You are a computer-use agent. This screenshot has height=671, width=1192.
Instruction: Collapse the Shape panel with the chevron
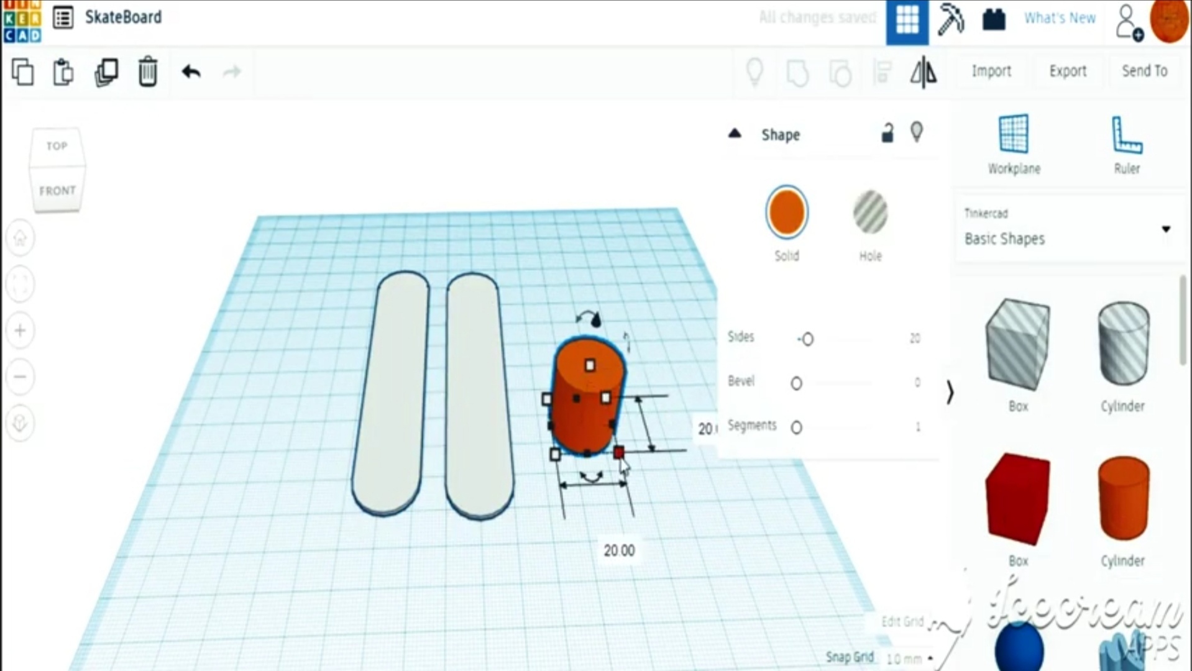(735, 133)
